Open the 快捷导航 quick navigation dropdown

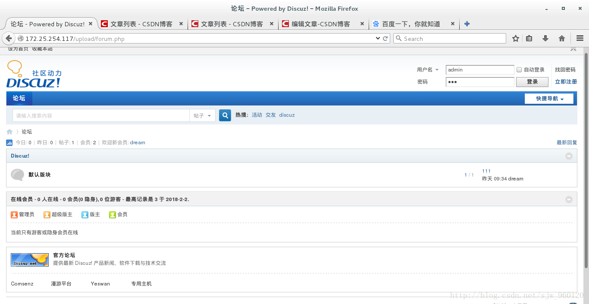(549, 99)
